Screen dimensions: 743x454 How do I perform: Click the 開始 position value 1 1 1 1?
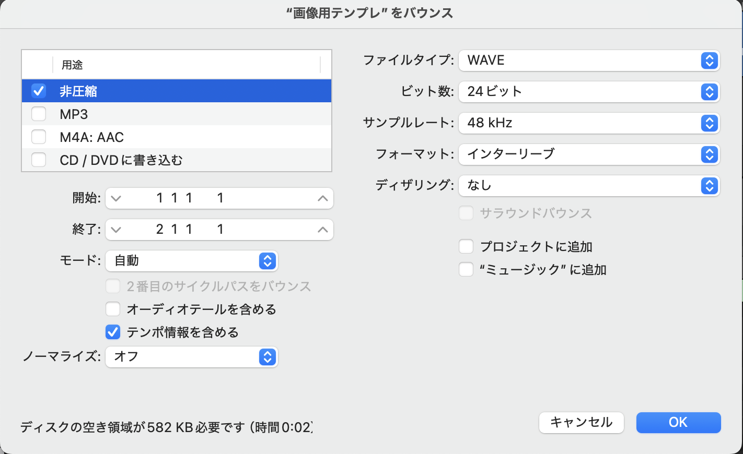[190, 198]
